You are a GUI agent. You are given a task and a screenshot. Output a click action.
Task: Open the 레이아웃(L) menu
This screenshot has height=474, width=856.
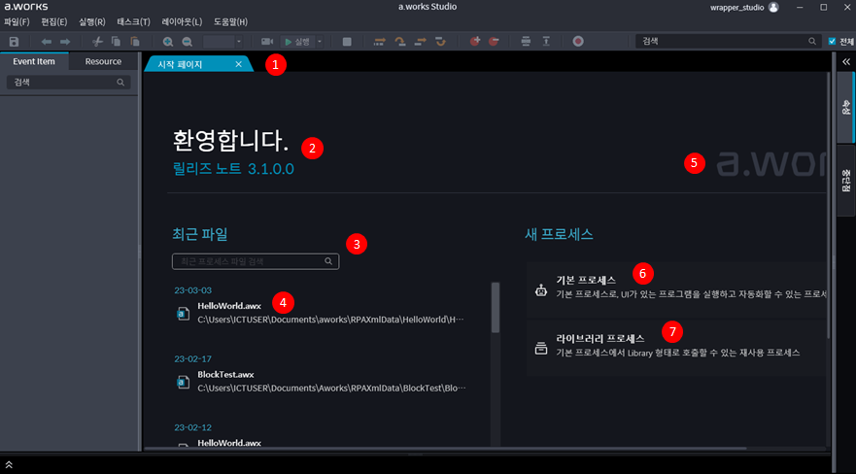pyautogui.click(x=182, y=21)
